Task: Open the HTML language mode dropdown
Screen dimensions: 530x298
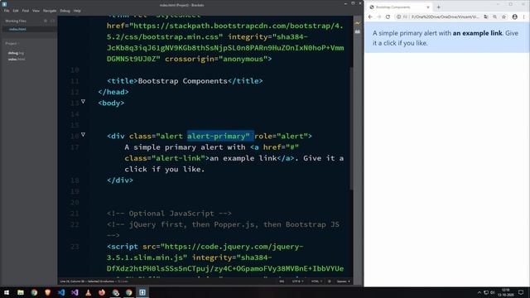Action: (x=316, y=281)
